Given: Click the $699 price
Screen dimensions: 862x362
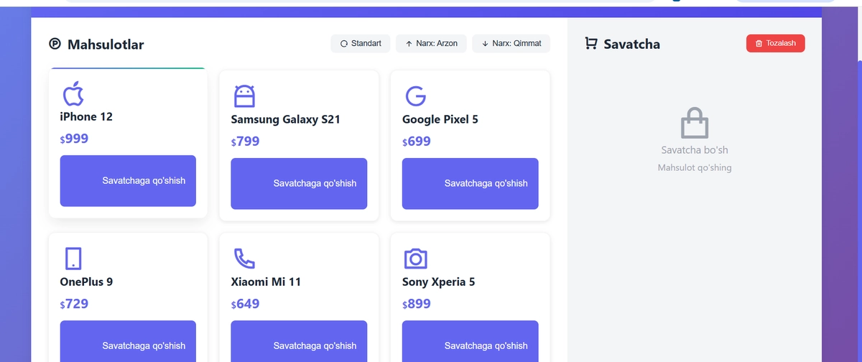Looking at the screenshot, I should 416,141.
